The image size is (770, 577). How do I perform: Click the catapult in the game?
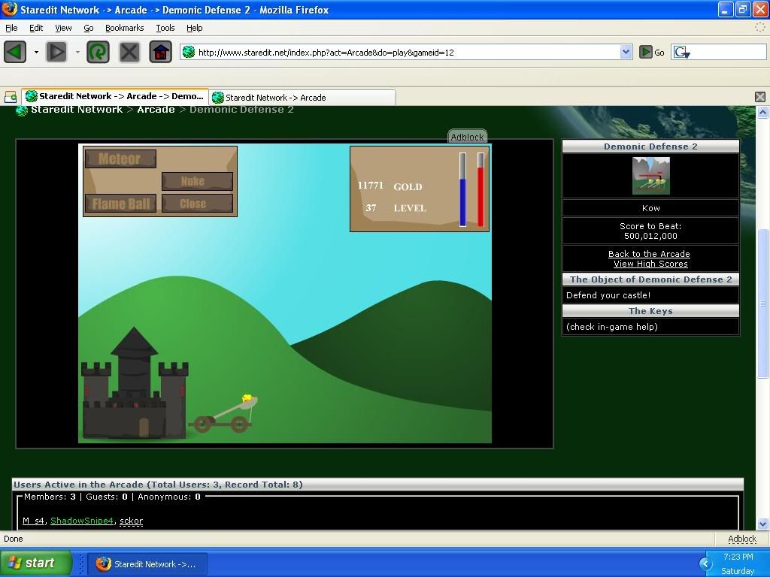(x=223, y=415)
